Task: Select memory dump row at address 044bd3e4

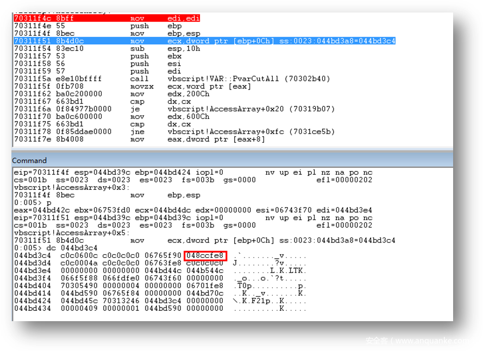Action: click(x=160, y=271)
